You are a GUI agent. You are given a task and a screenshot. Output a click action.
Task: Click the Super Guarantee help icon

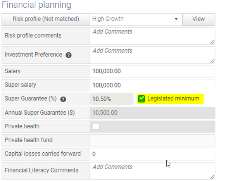tap(63, 99)
